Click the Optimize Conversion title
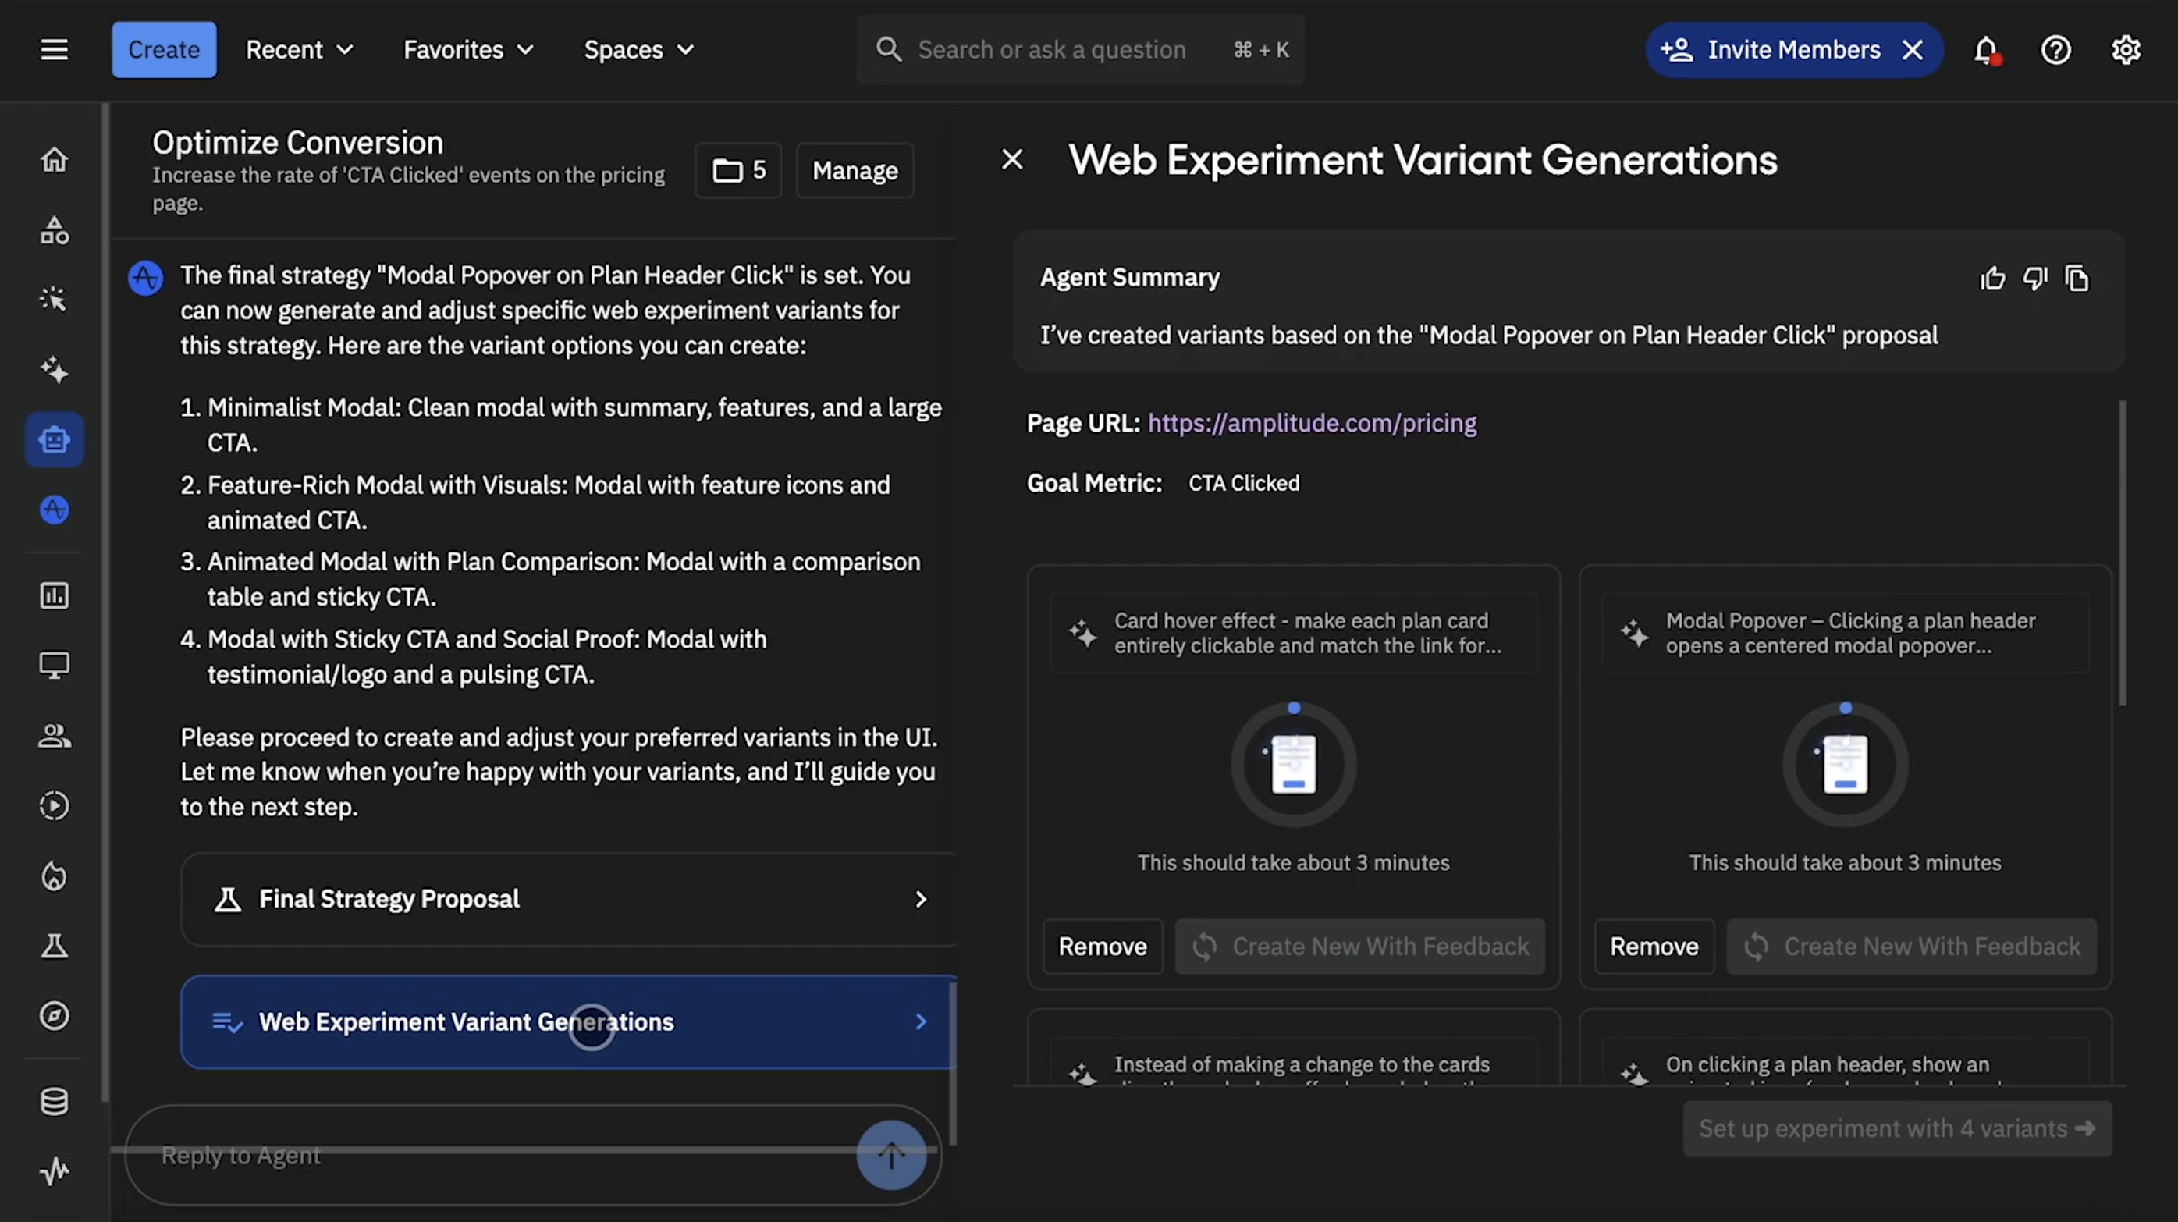 (x=297, y=142)
